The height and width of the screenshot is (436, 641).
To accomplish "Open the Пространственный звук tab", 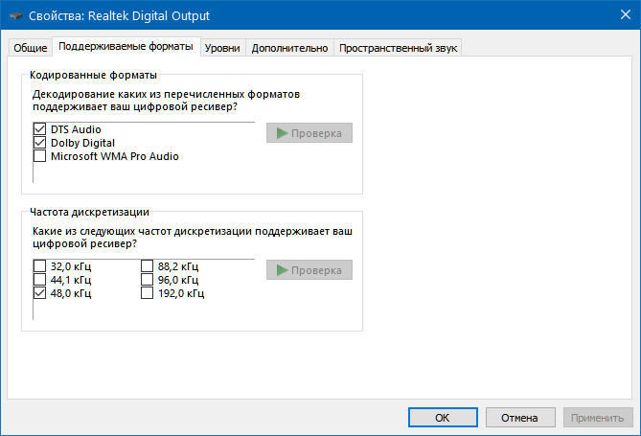I will pos(398,48).
